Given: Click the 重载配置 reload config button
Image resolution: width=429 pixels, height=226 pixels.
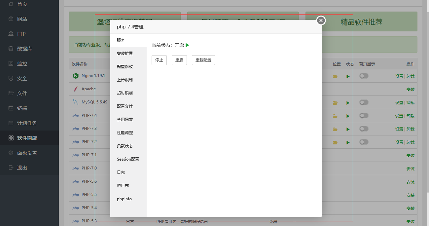Looking at the screenshot, I should click(x=203, y=60).
